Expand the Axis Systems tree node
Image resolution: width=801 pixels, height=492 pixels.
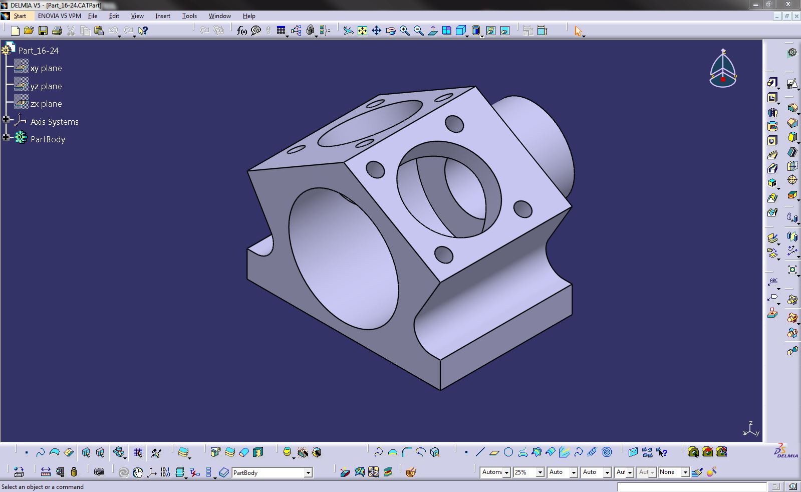pyautogui.click(x=6, y=119)
